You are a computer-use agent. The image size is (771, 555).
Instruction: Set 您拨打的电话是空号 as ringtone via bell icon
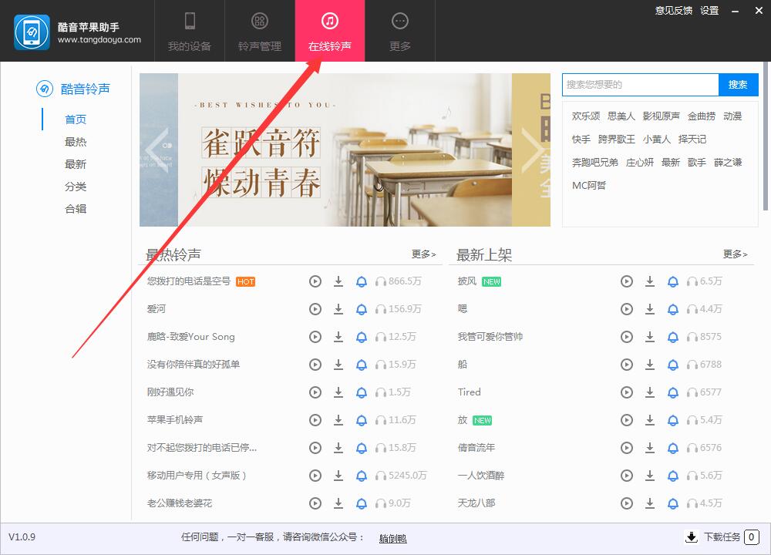pyautogui.click(x=362, y=281)
